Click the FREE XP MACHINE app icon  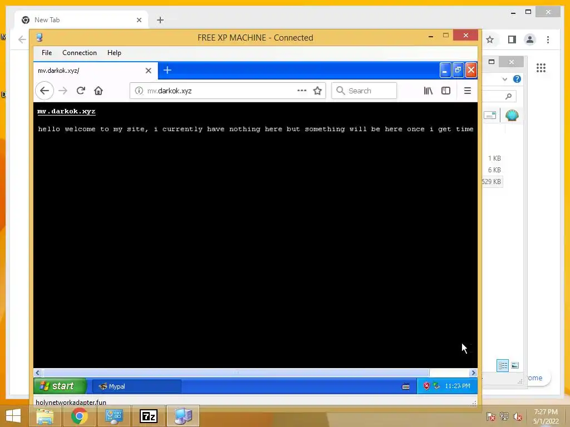[x=40, y=37]
